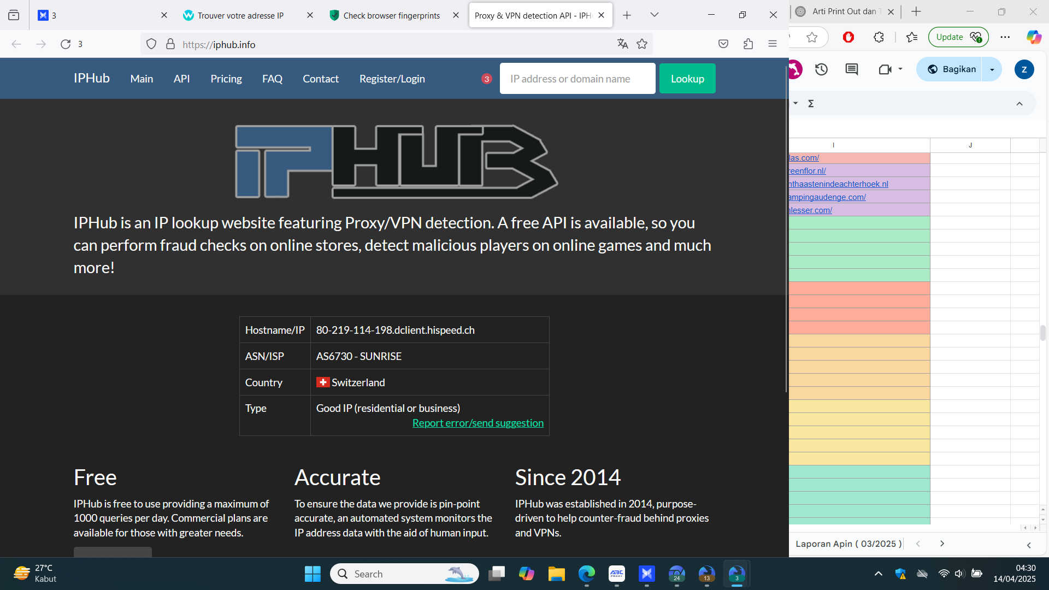Switch to Check browser fingerprints tab

coord(391,15)
